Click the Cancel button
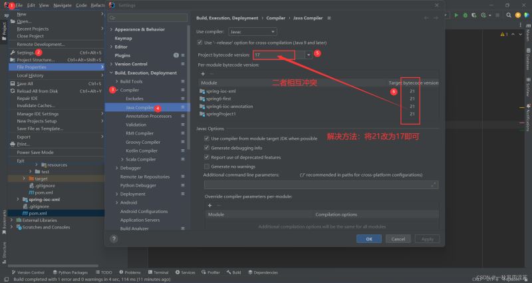The width and height of the screenshot is (532, 283). point(398,239)
